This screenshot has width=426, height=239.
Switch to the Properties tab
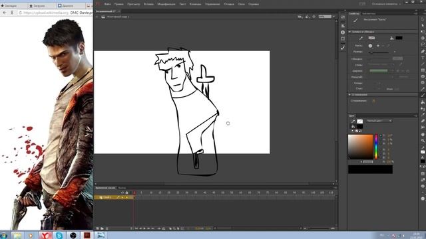pos(354,13)
